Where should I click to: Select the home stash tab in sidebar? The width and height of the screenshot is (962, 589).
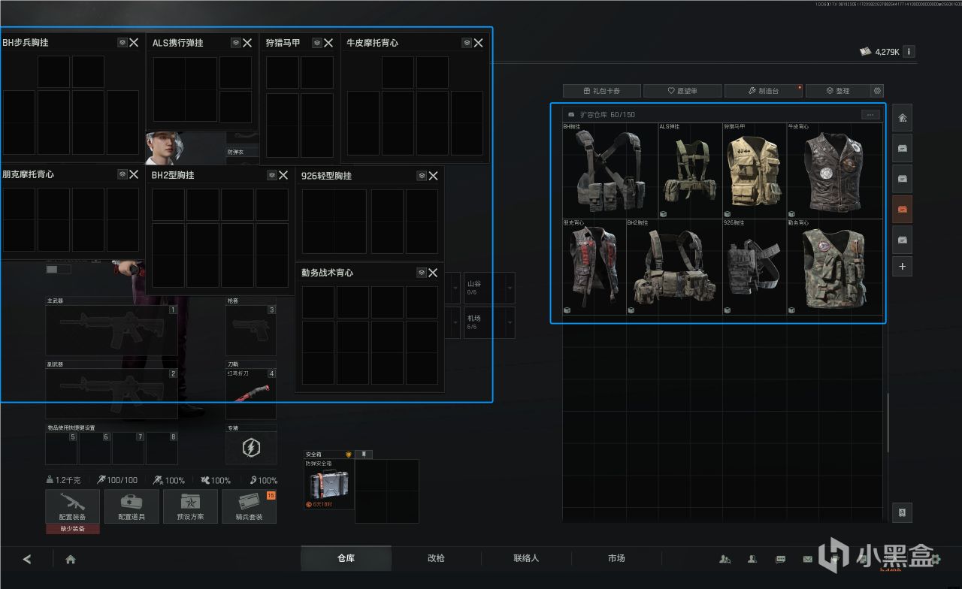pos(903,118)
